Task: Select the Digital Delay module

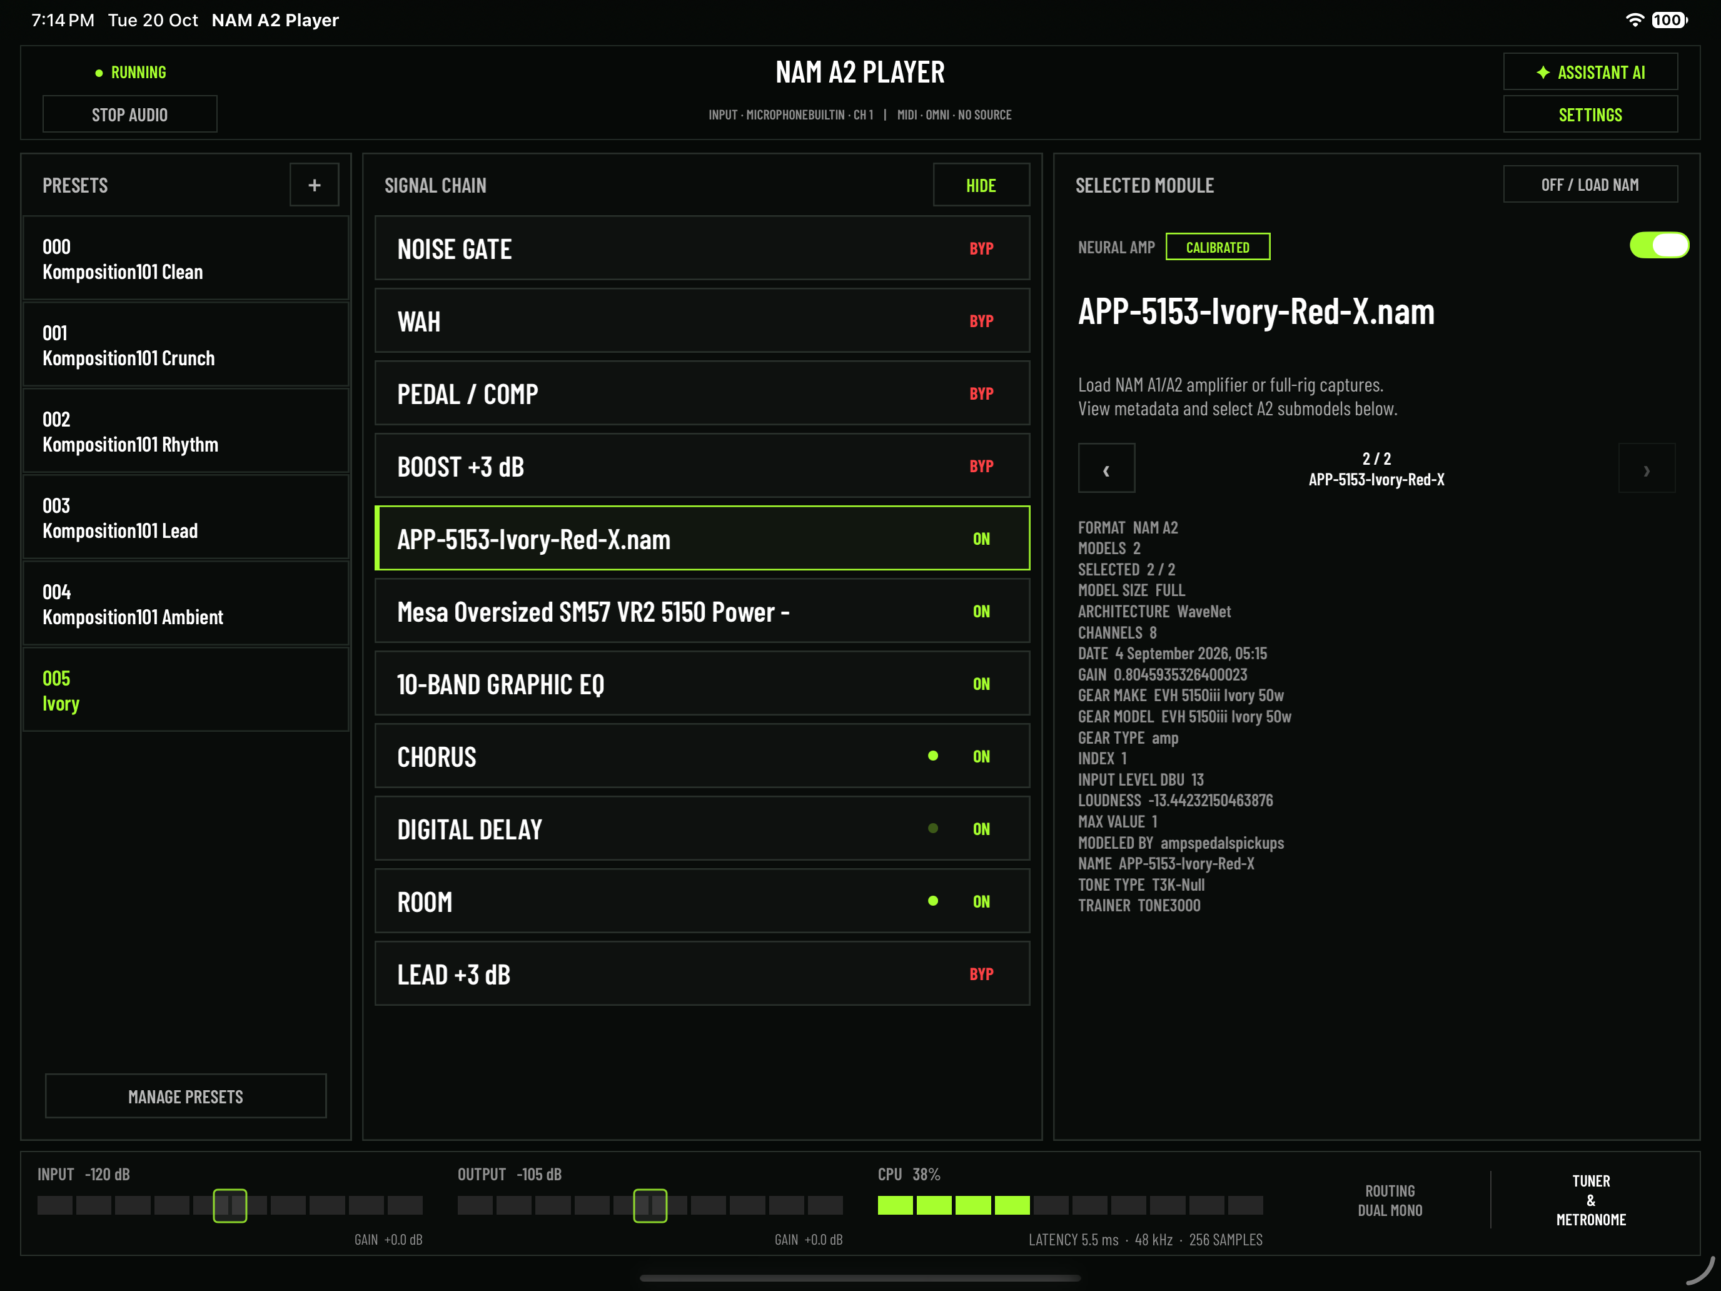Action: click(x=702, y=829)
